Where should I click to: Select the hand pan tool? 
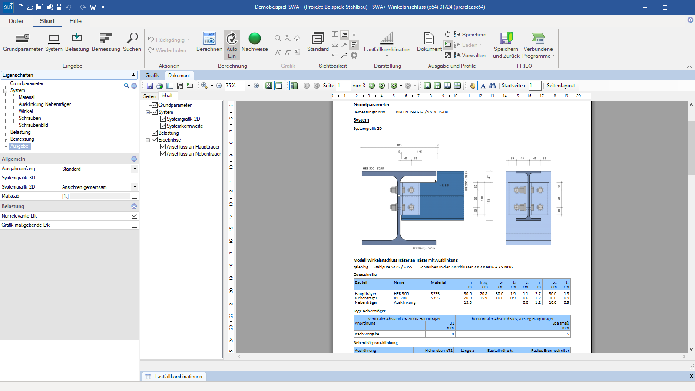473,86
